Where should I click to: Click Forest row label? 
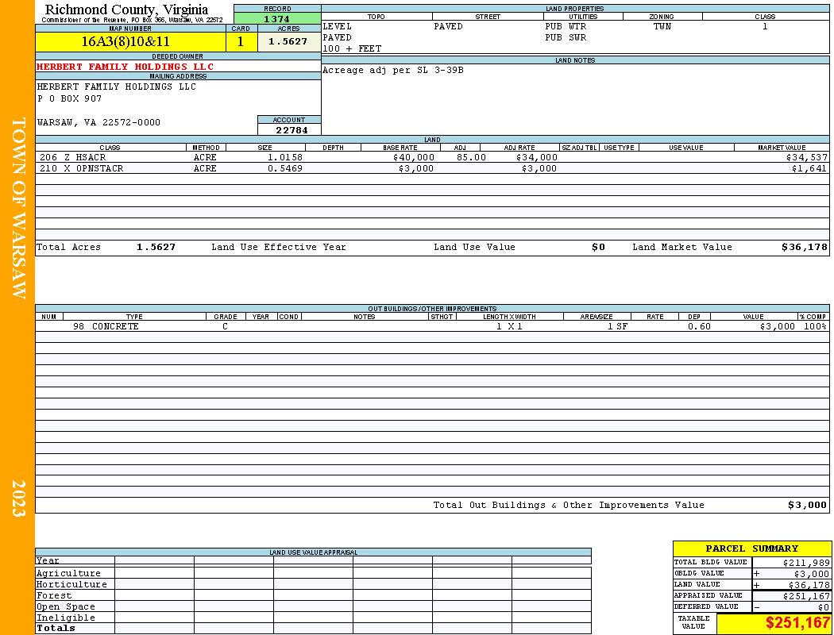(54, 595)
